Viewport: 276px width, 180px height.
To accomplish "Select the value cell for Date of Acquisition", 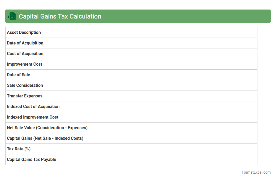I will click(253, 43).
